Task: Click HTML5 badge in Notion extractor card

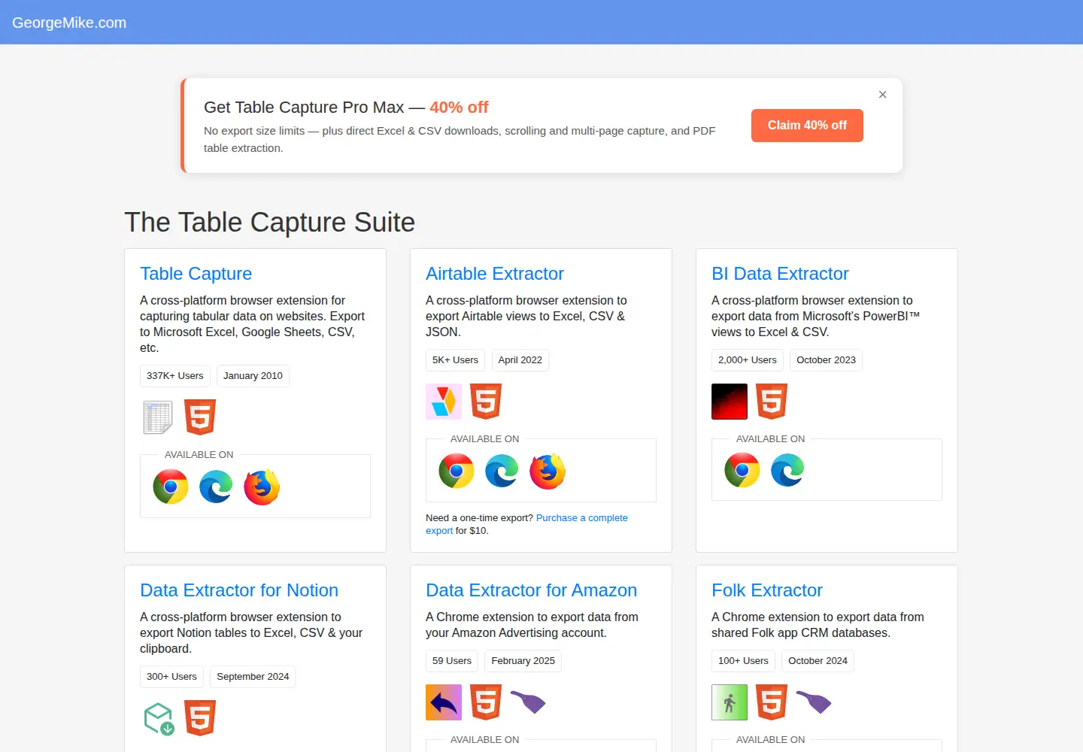Action: (x=200, y=718)
